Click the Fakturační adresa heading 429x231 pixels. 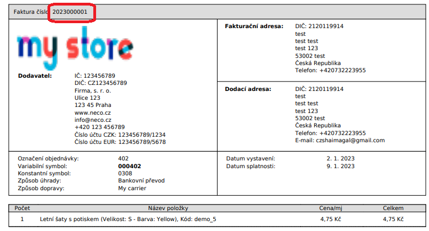coord(254,26)
